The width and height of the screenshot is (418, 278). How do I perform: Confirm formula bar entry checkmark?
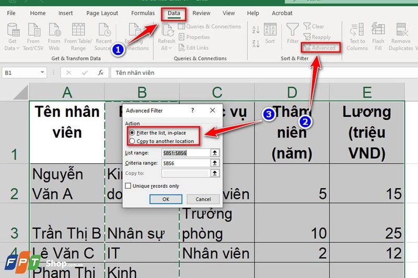[85, 72]
